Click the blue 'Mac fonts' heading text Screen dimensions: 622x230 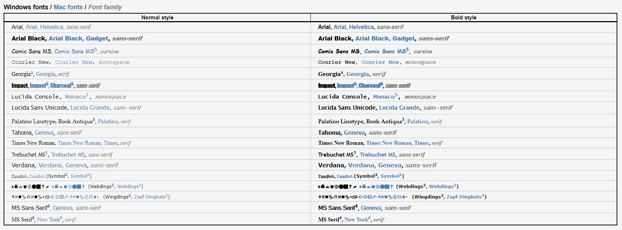coord(68,7)
